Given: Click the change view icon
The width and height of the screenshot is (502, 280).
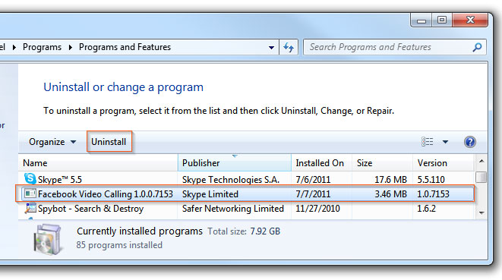Looking at the screenshot, I should pyautogui.click(x=427, y=141).
